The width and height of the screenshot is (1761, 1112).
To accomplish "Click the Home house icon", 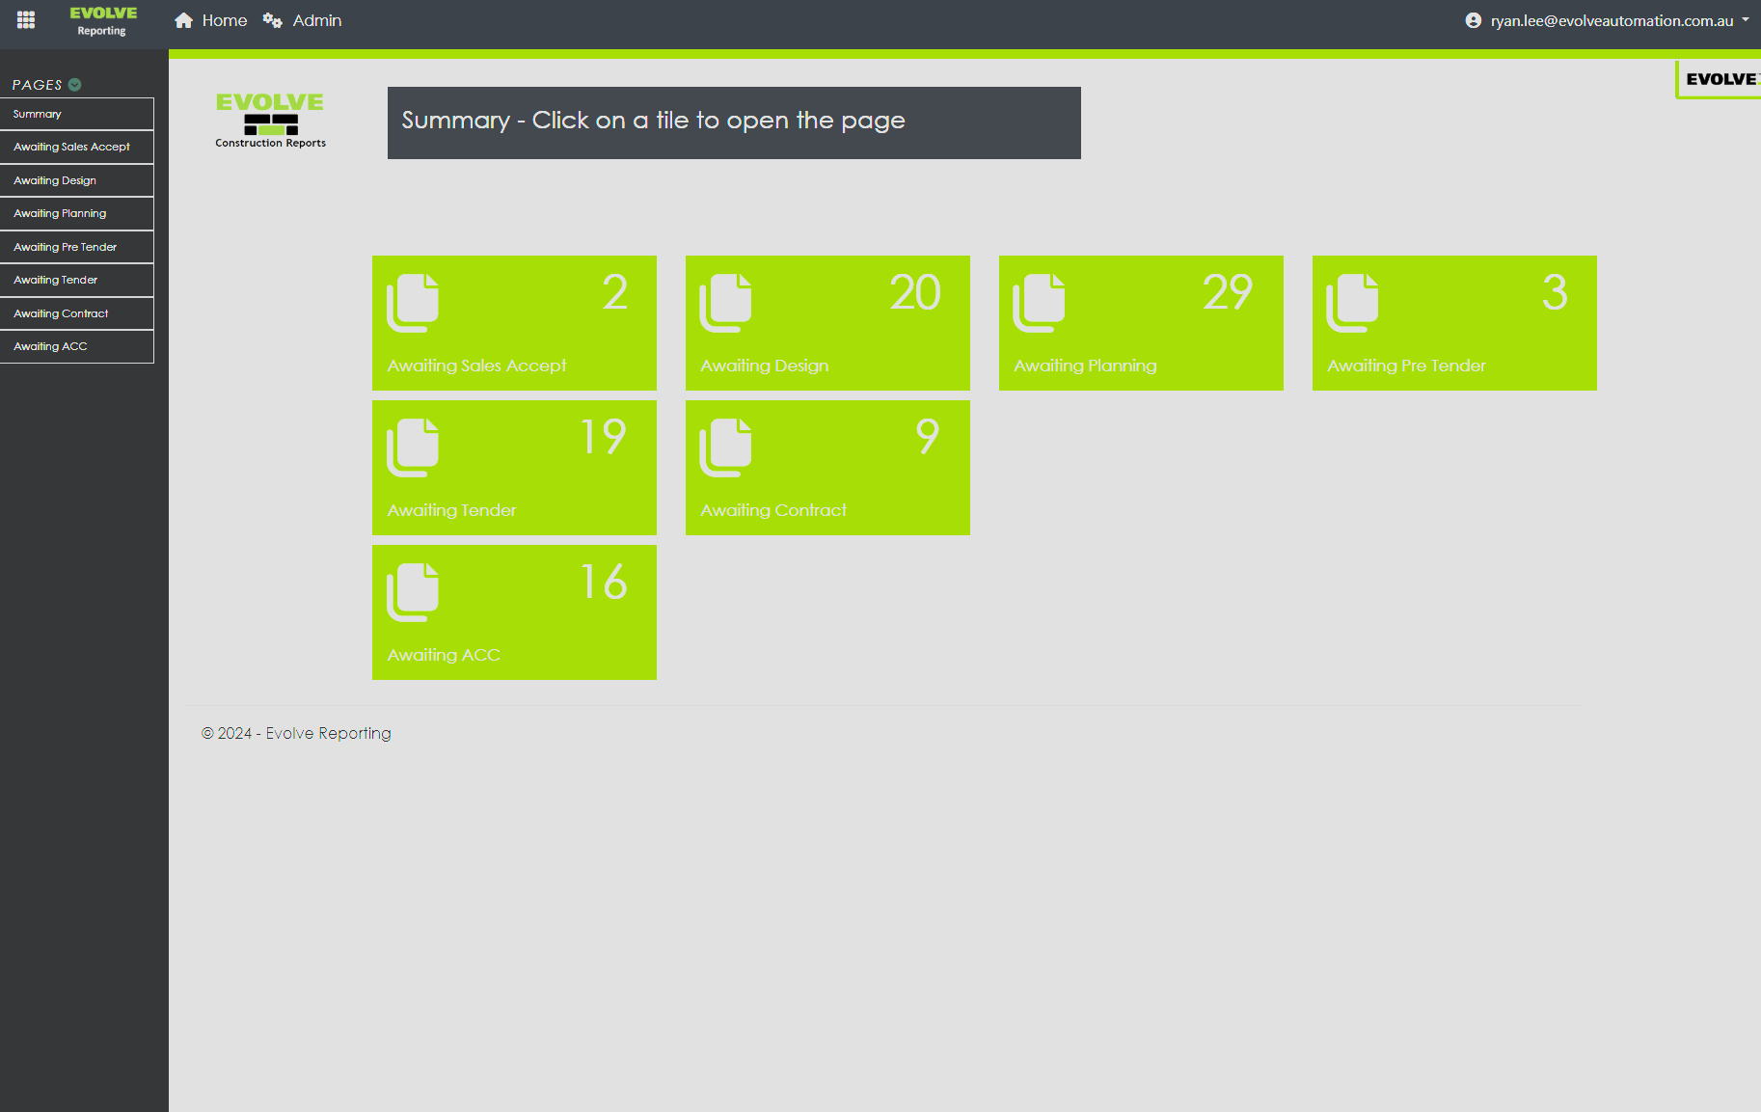I will (183, 20).
